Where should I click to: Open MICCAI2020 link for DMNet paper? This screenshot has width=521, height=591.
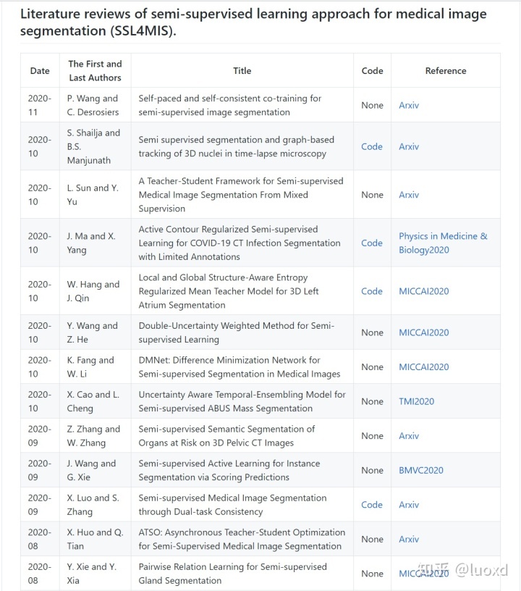click(423, 367)
